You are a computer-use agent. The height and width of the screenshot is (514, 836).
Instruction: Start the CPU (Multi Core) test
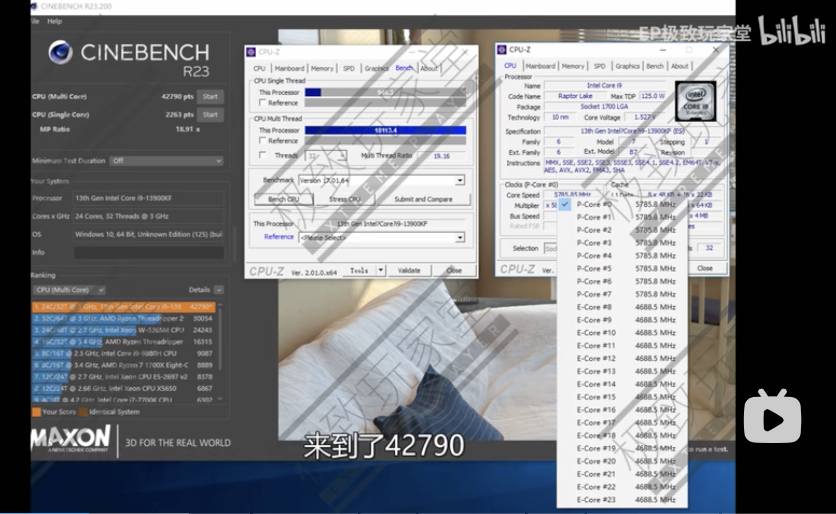point(210,97)
